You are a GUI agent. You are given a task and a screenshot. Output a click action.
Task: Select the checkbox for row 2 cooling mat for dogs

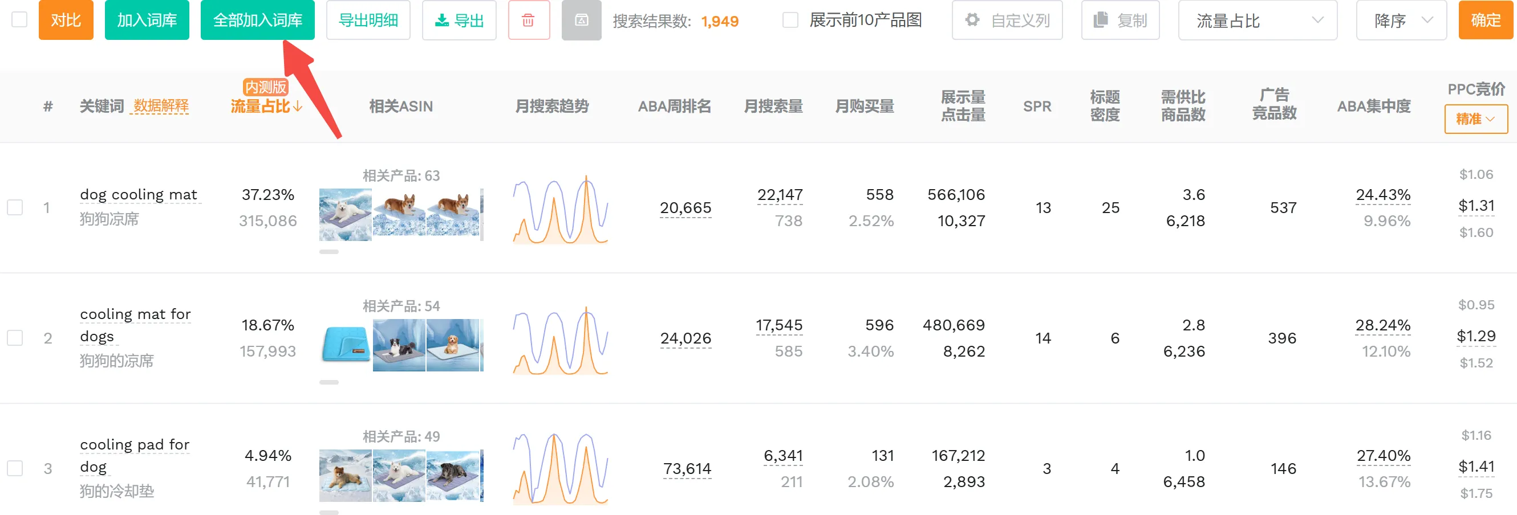pos(15,338)
